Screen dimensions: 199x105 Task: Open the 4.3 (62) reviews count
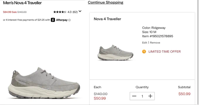click(x=73, y=12)
